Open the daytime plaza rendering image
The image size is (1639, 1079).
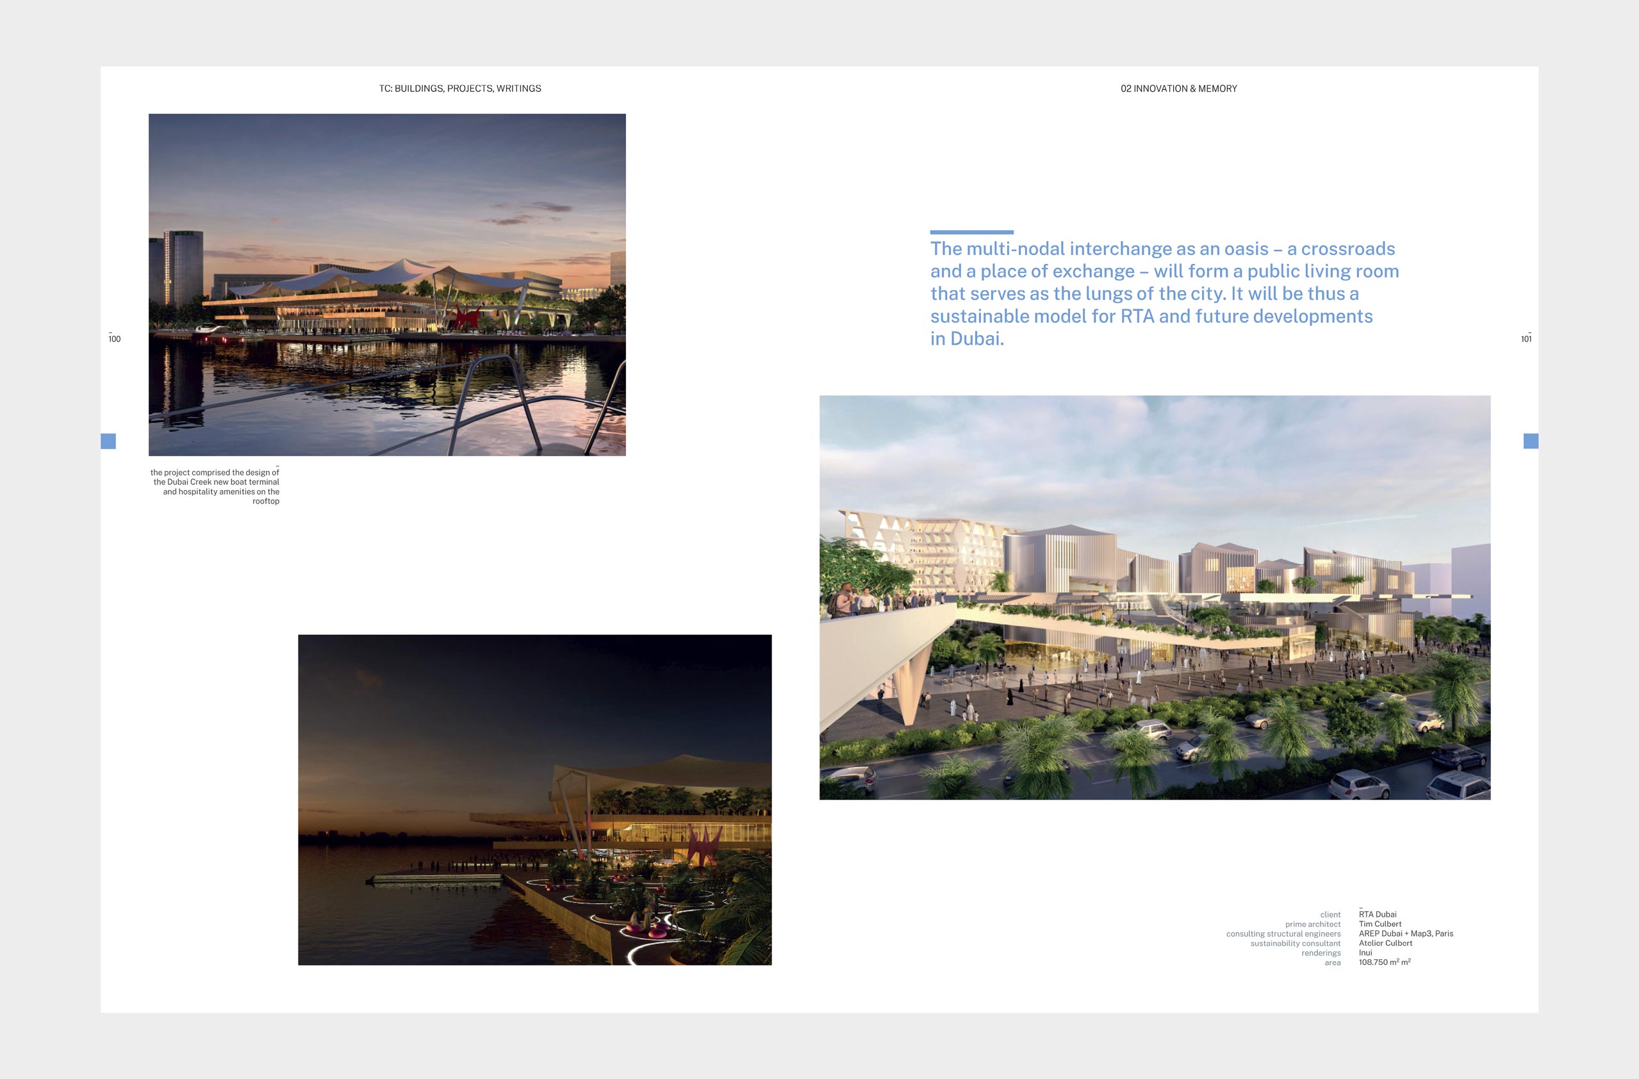tap(1154, 597)
